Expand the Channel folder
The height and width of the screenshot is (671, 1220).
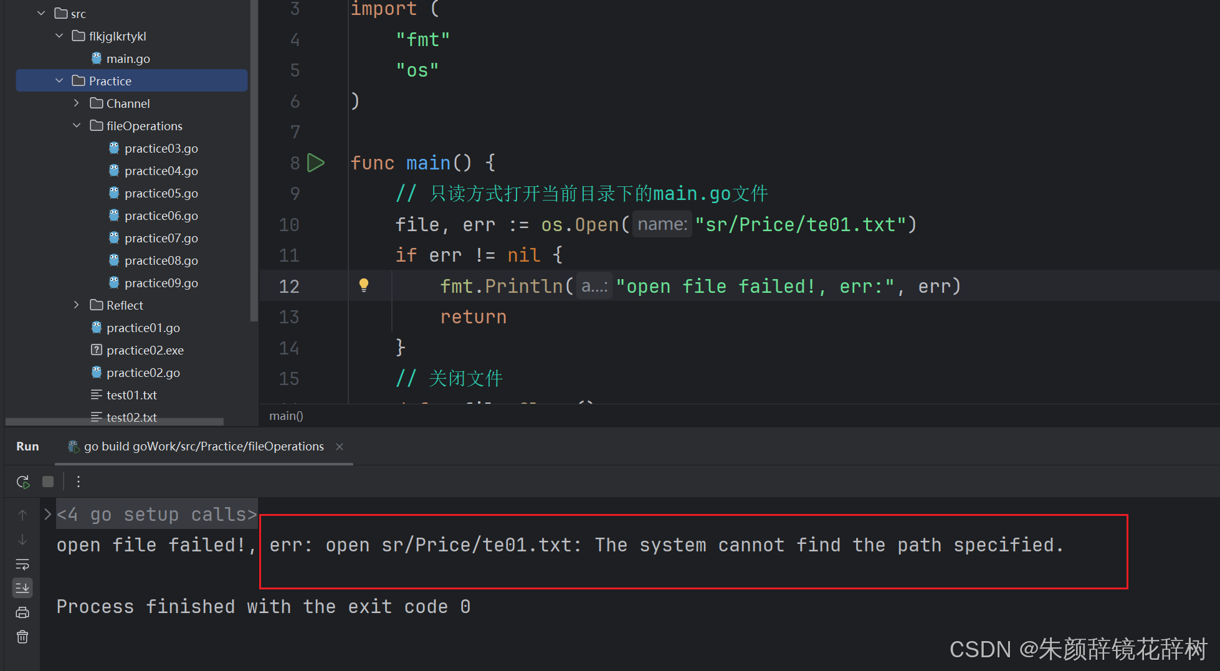[77, 103]
